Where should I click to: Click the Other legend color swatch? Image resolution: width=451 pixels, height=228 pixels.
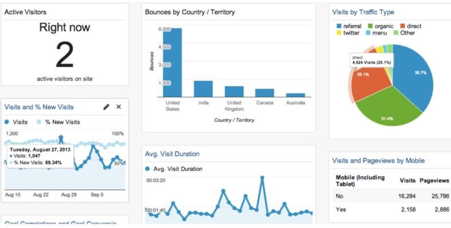click(395, 33)
